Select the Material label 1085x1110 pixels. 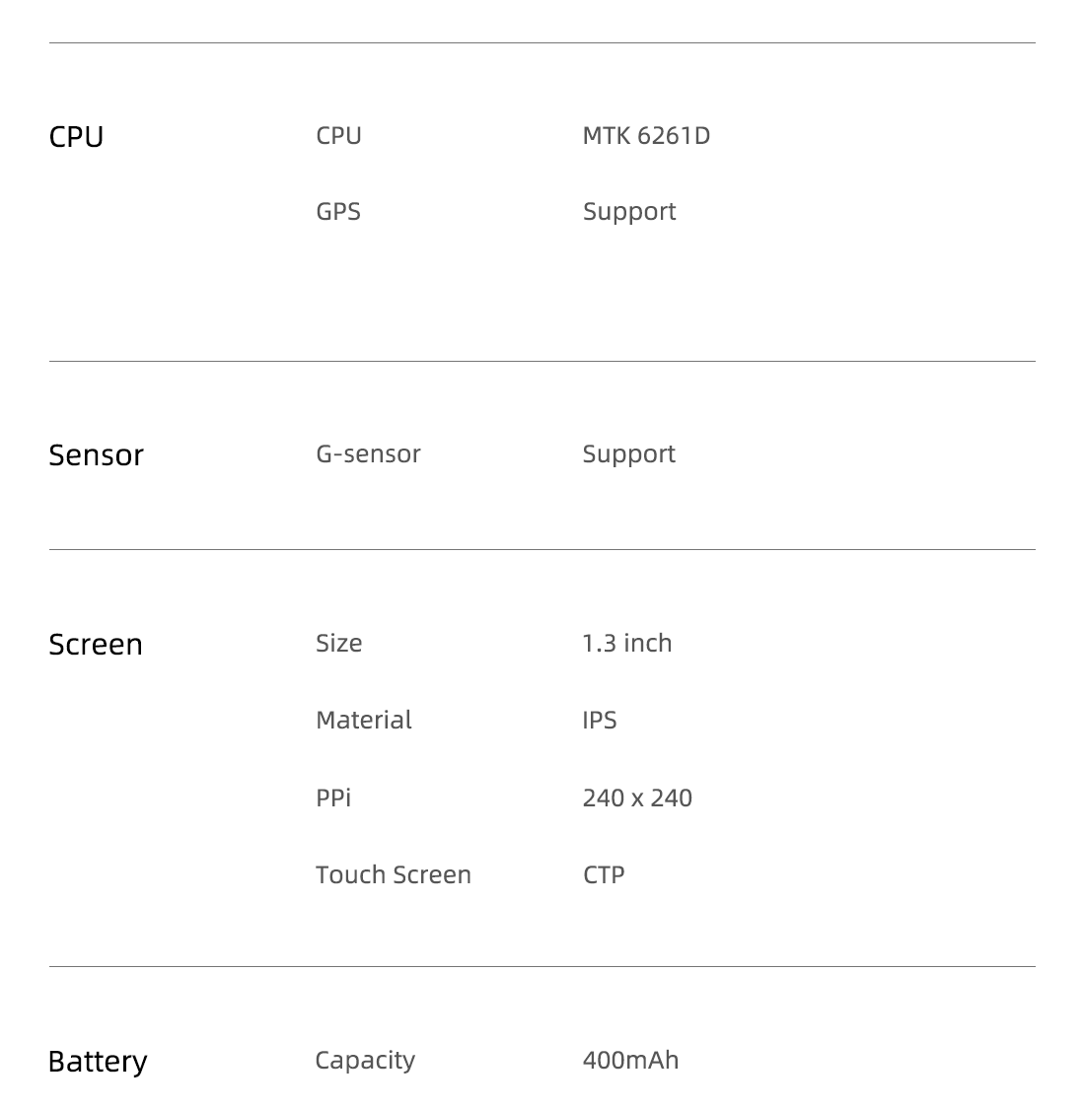pos(363,720)
